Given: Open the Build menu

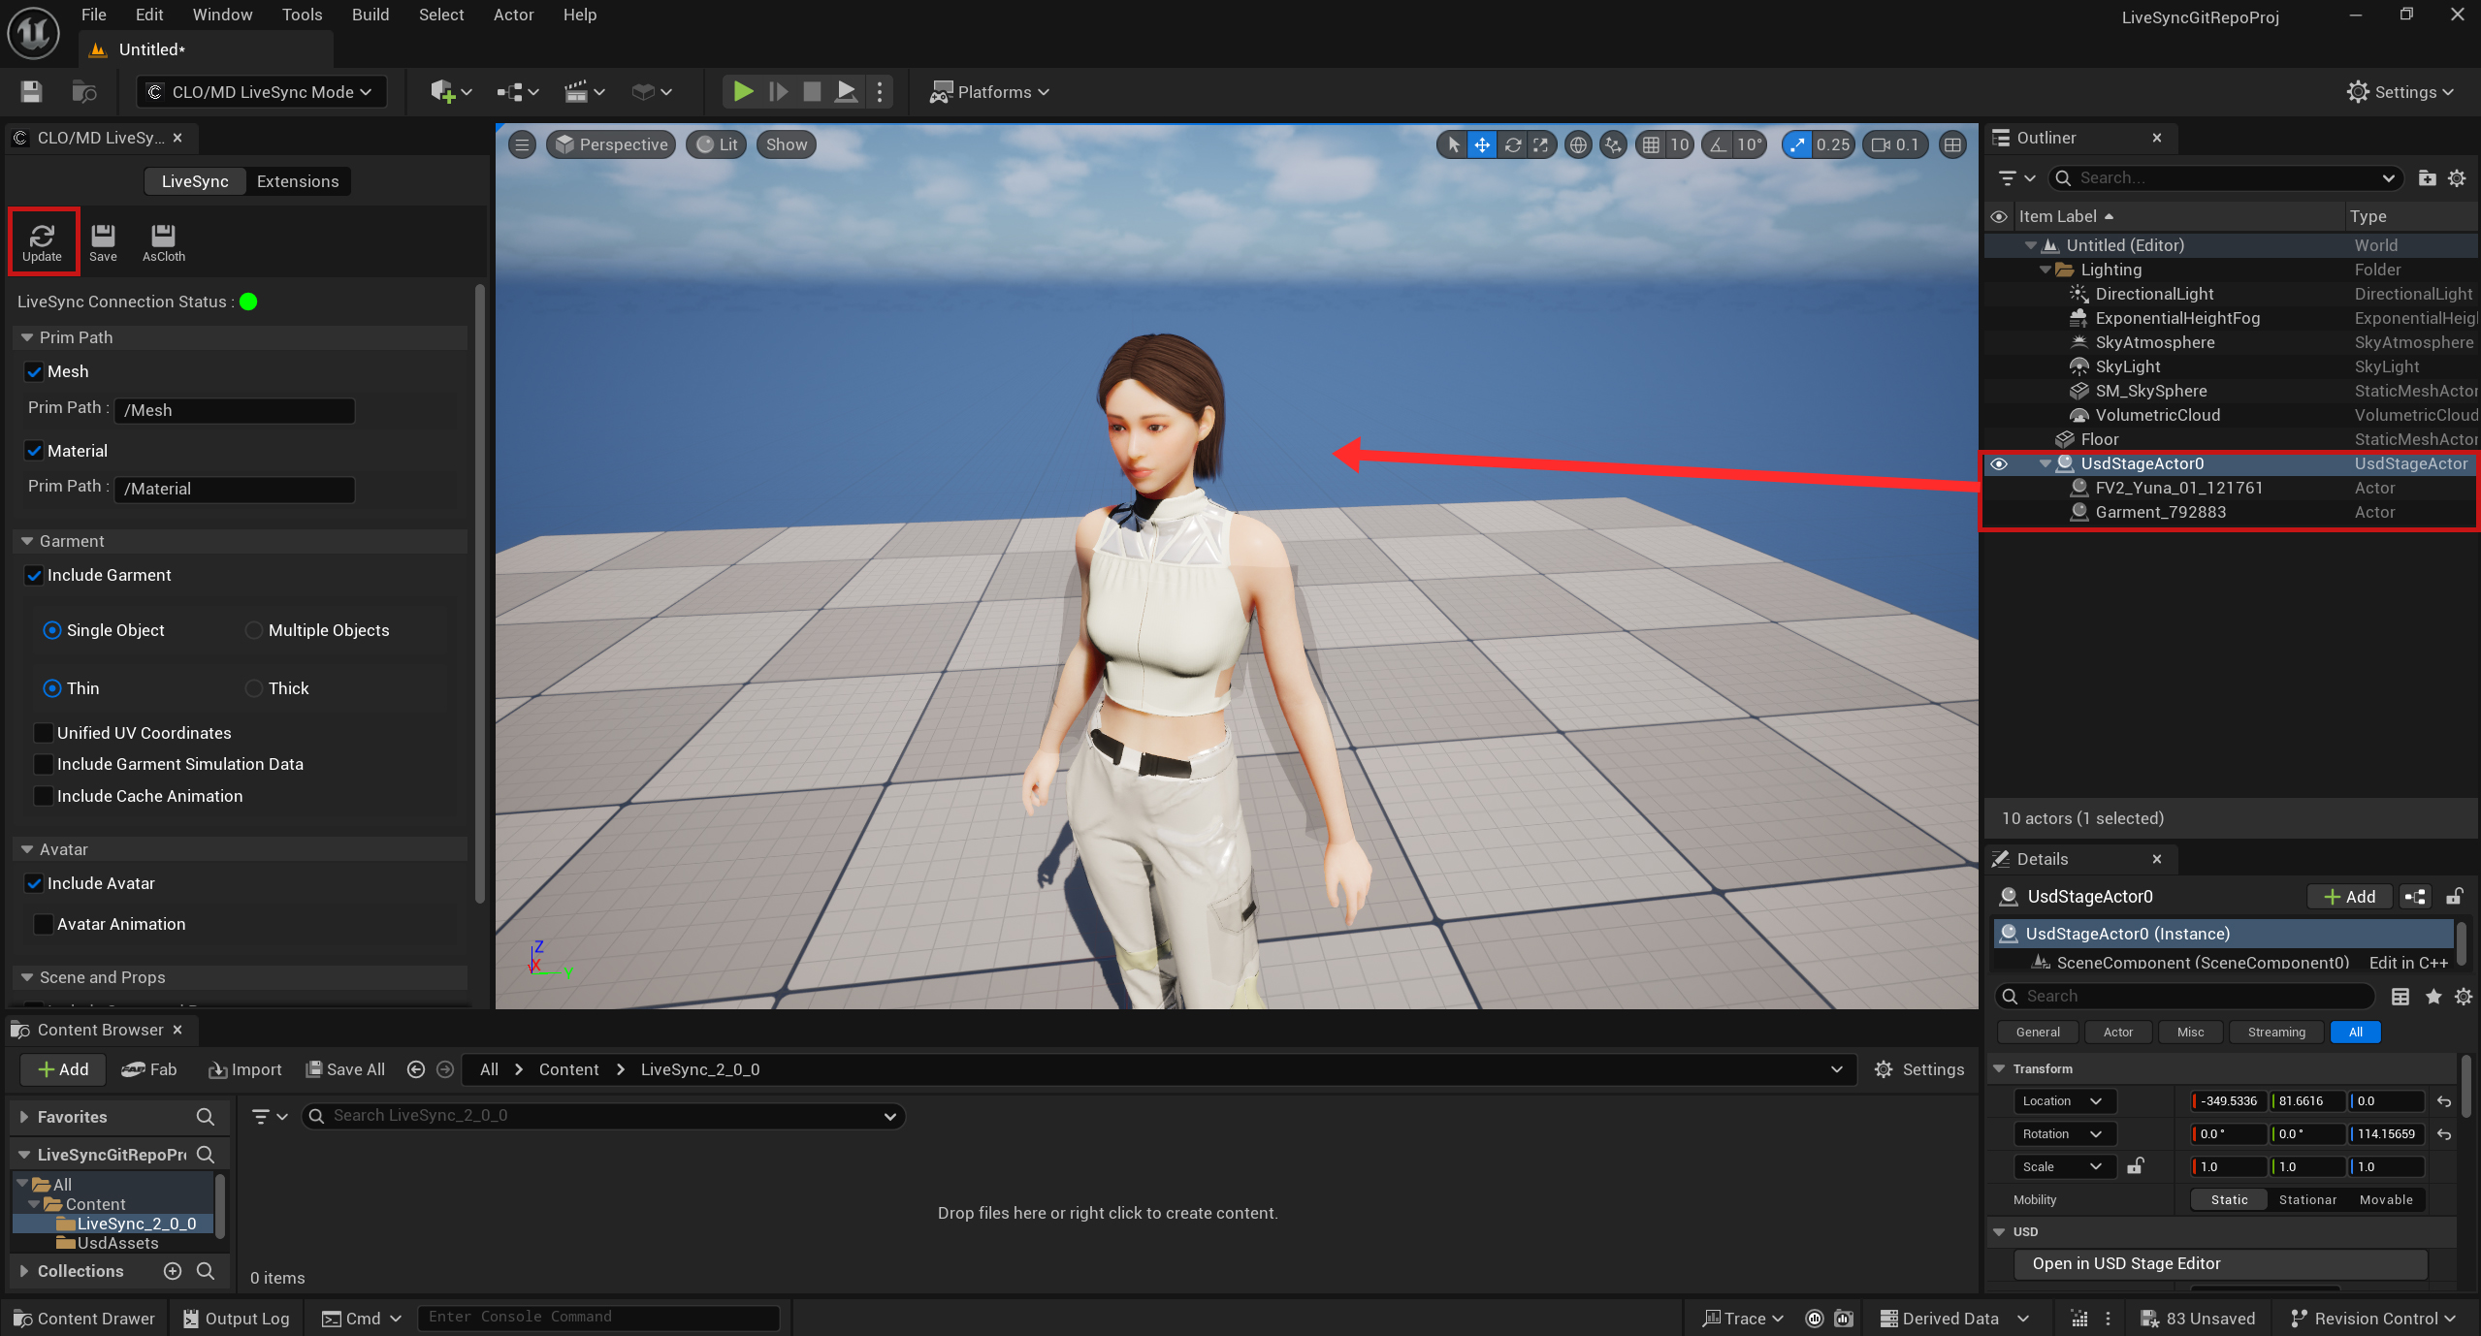Looking at the screenshot, I should point(371,15).
